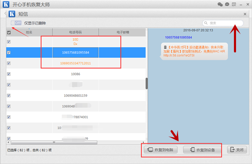Minimize the main application window
Image resolution: width=252 pixels, height=164 pixels.
(x=241, y=5)
